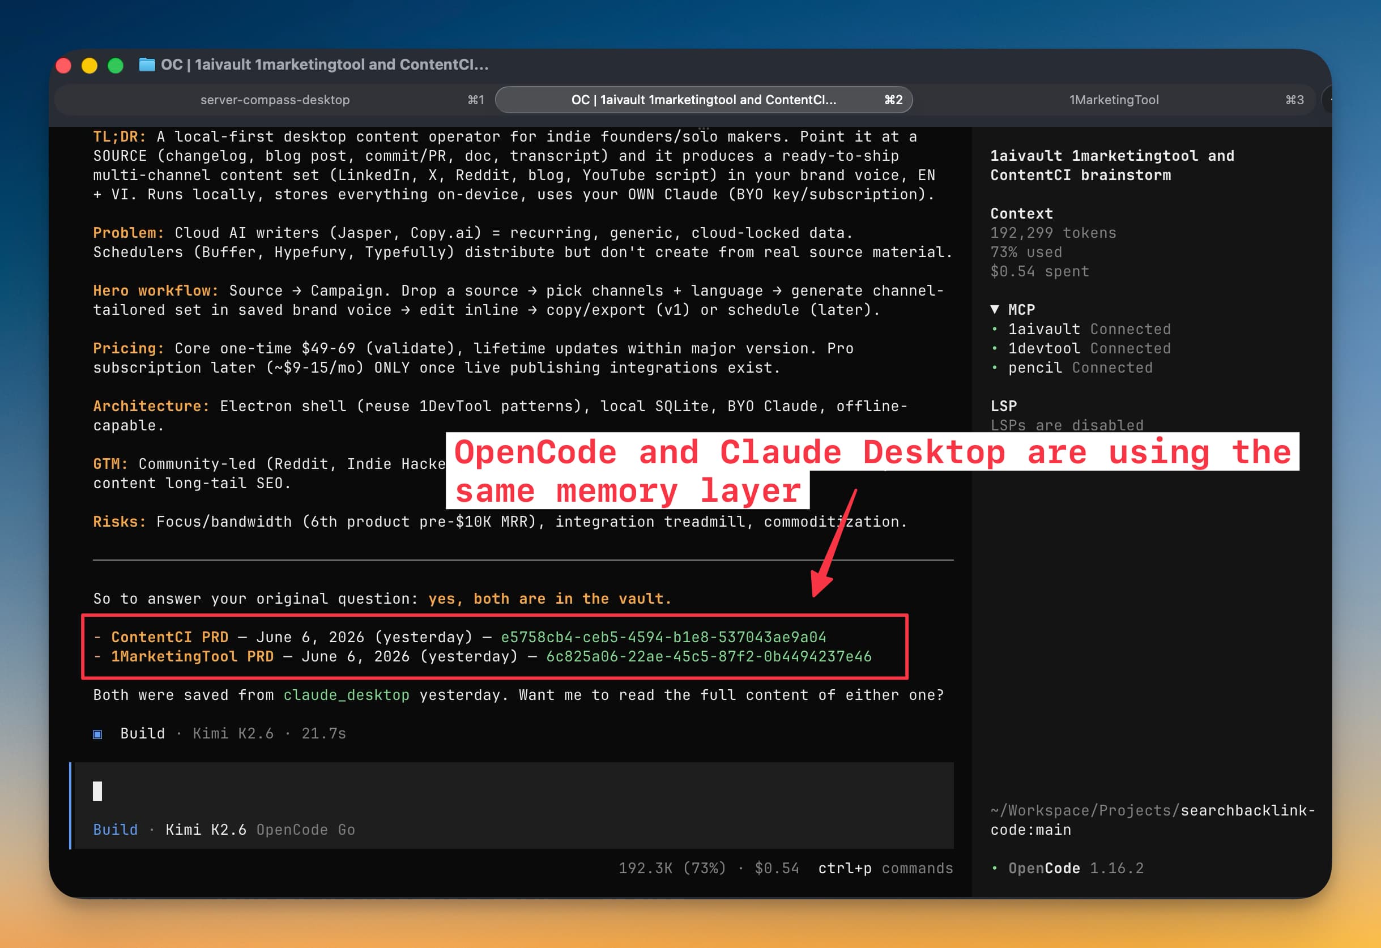Click the green zoom window button
Viewport: 1381px width, 948px height.
tap(116, 65)
